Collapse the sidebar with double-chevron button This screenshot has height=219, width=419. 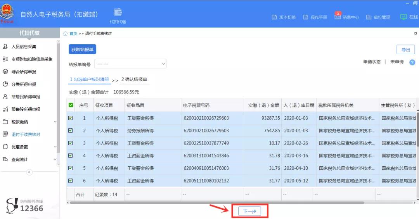point(29,172)
